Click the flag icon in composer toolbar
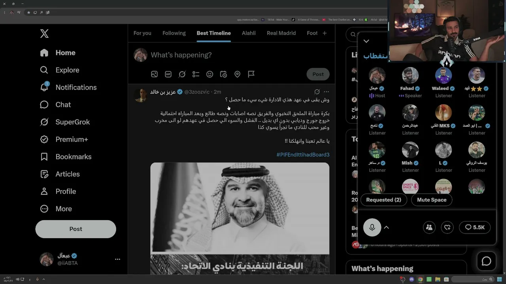The height and width of the screenshot is (284, 506). pyautogui.click(x=251, y=74)
